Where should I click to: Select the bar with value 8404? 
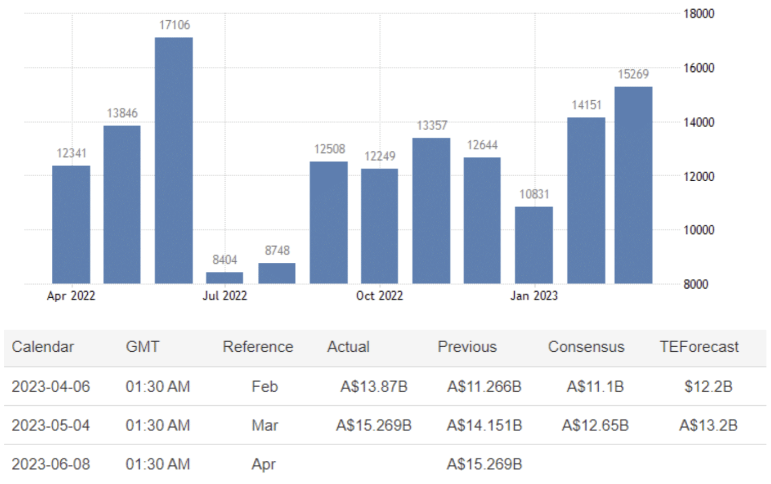pyautogui.click(x=225, y=277)
